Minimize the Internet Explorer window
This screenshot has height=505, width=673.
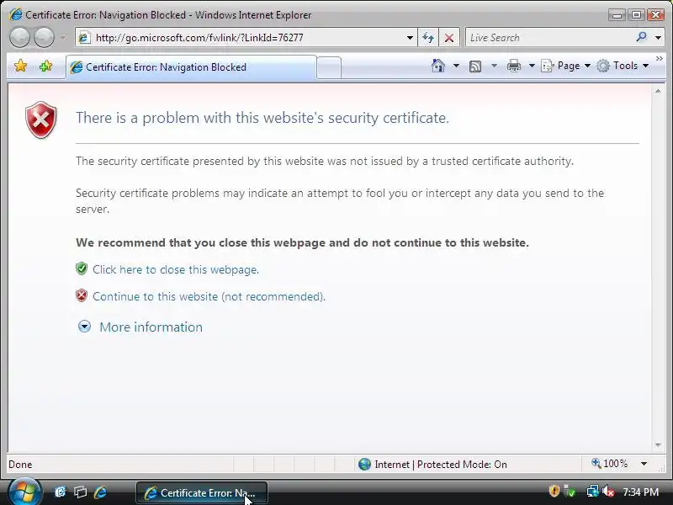(x=617, y=15)
